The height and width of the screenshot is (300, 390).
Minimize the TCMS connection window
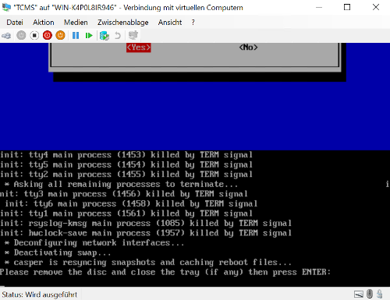pos(319,7)
